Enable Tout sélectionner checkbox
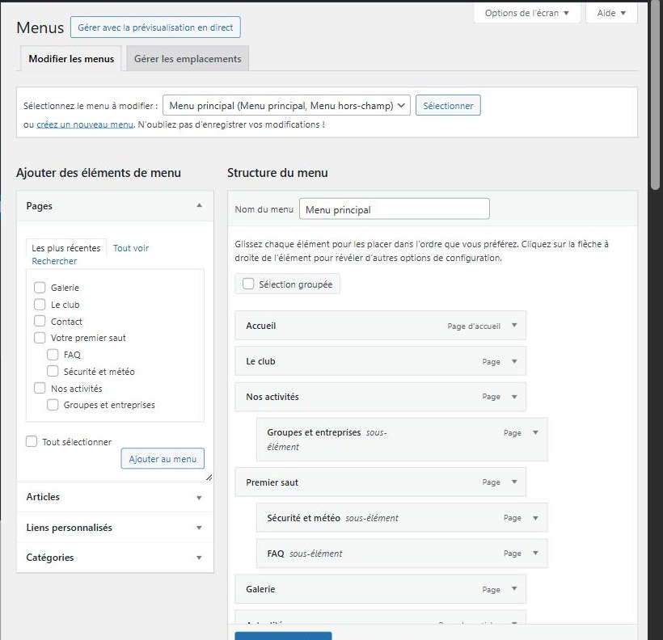The image size is (663, 640). click(32, 442)
